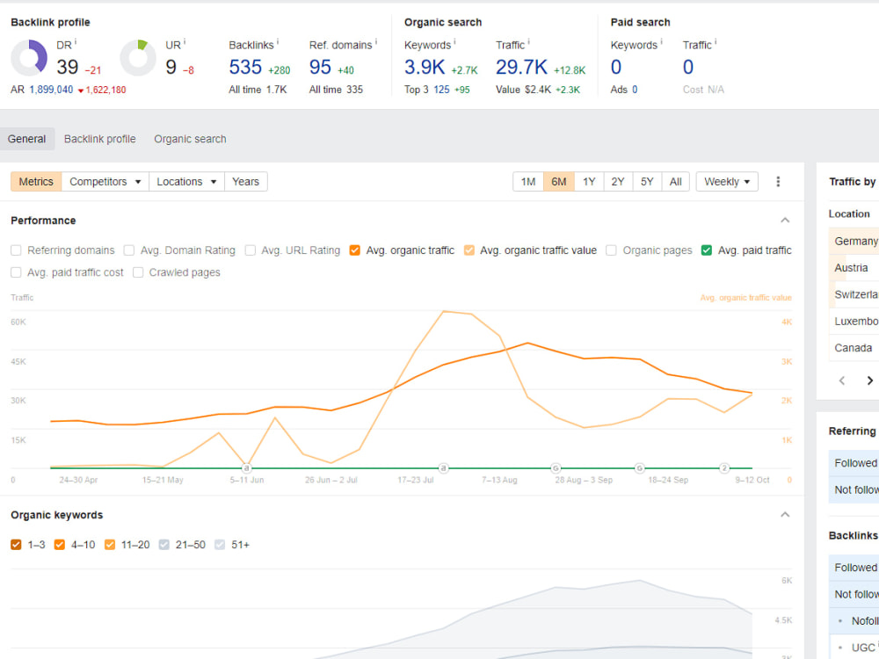Click the organic Traffic info icon

tap(528, 41)
